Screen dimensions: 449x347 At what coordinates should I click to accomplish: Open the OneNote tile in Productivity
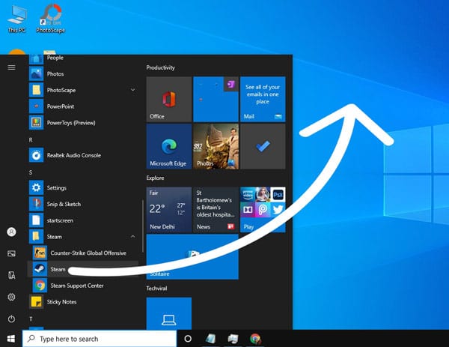[x=216, y=99]
